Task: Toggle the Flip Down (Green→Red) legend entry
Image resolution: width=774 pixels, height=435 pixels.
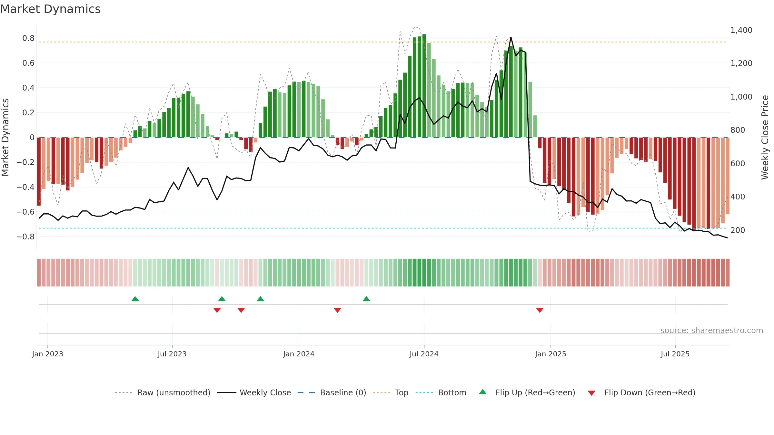Action: click(x=641, y=392)
